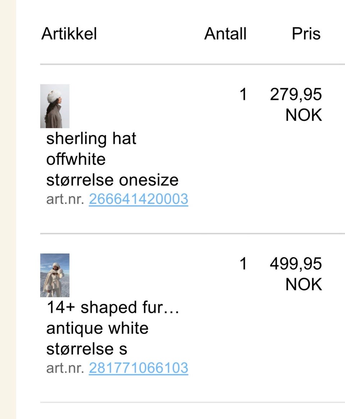The width and height of the screenshot is (345, 419).
Task: Follow article number link 266641420003
Action: (x=138, y=199)
